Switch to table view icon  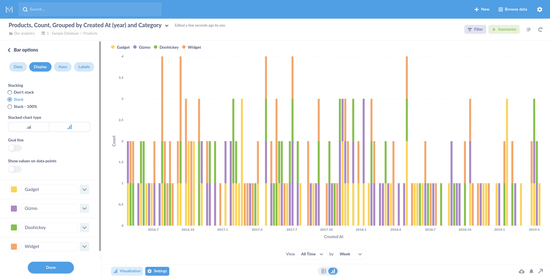point(324,271)
